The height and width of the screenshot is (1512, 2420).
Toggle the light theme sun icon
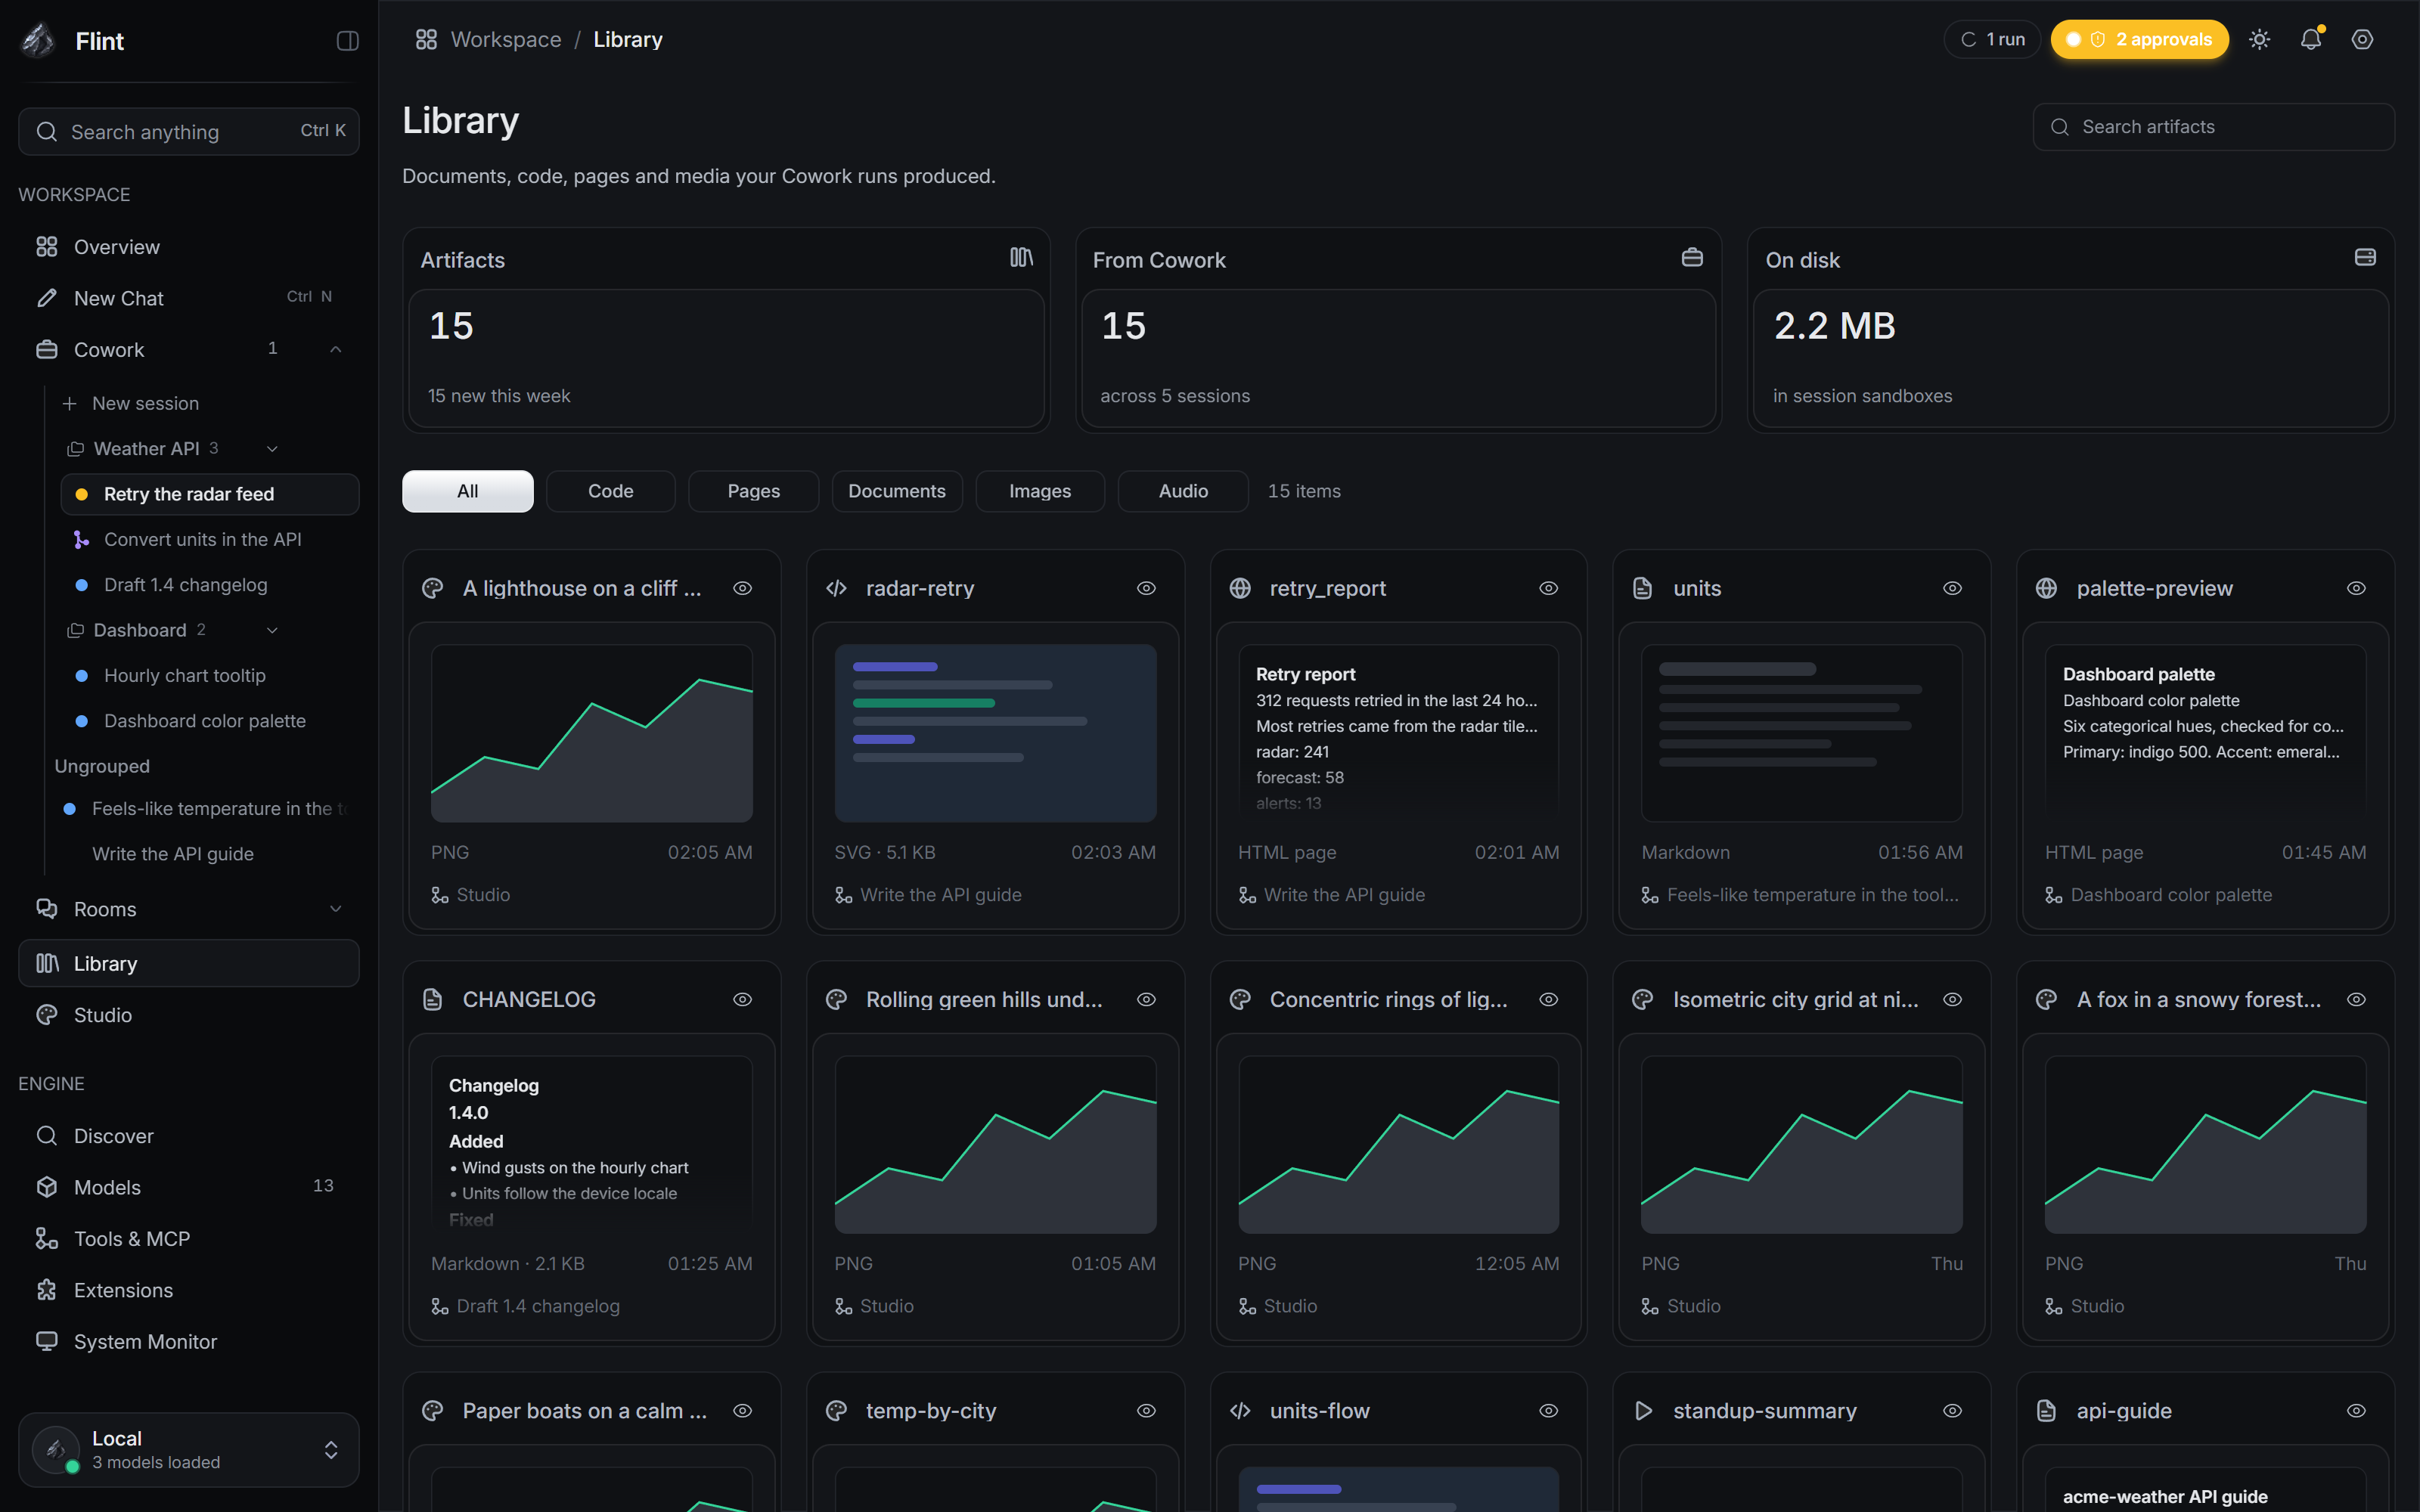(x=2259, y=40)
